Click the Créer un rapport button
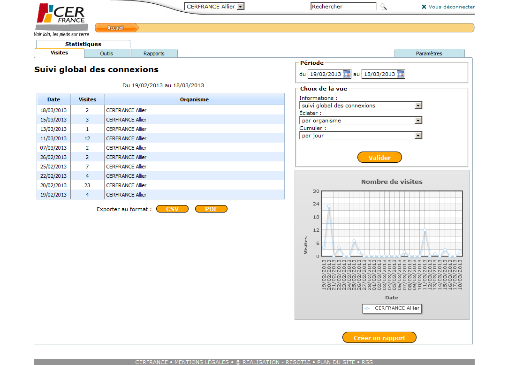The height and width of the screenshot is (365, 508). (x=379, y=338)
